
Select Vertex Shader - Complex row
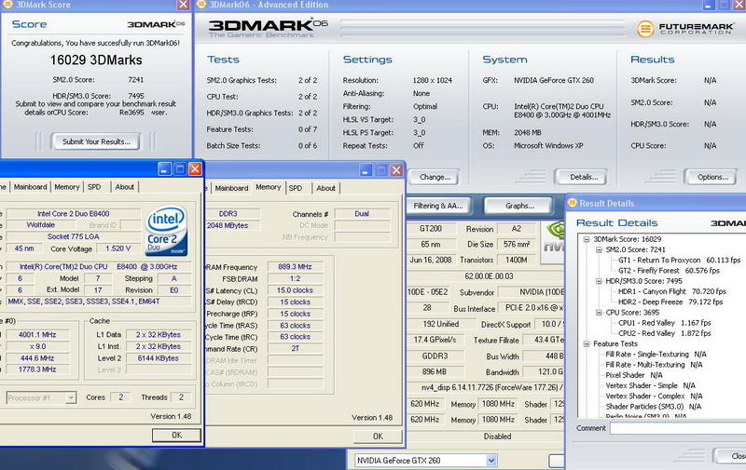pos(654,396)
